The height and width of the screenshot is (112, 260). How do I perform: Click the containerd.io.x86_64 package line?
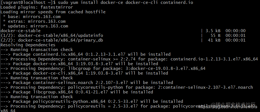coord(85,54)
